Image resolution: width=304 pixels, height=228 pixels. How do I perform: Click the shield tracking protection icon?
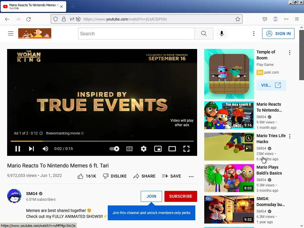coord(56,19)
